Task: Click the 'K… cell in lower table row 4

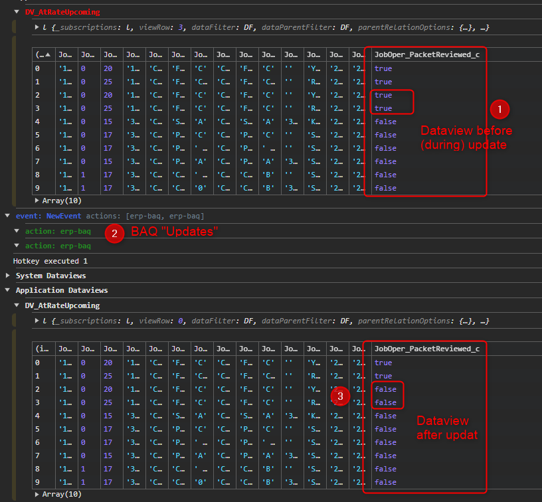Action: click(x=314, y=416)
